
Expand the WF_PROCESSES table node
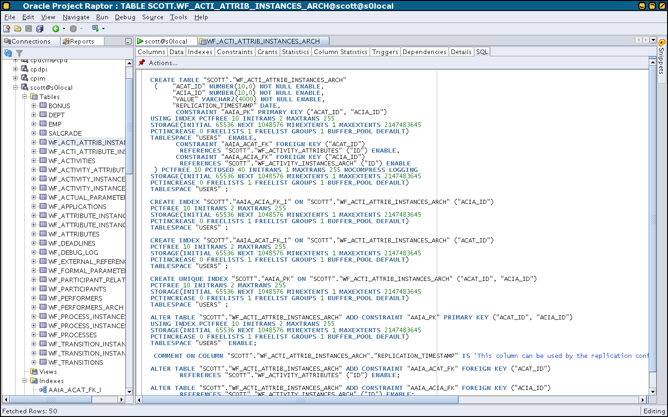[34, 335]
